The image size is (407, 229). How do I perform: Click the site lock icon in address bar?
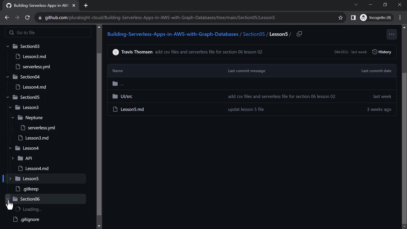click(x=40, y=17)
